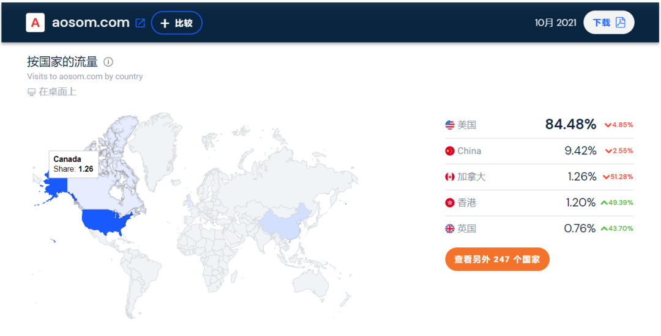Image resolution: width=661 pixels, height=336 pixels.
Task: Click the China flag icon
Action: [x=450, y=151]
